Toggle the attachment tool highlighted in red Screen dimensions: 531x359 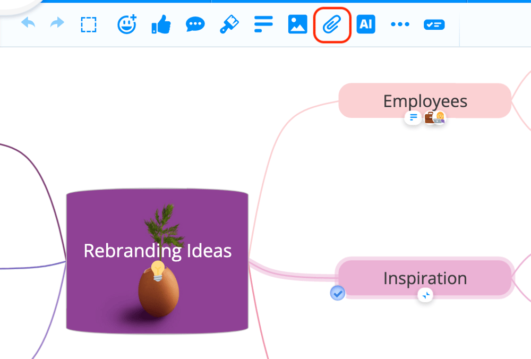332,24
